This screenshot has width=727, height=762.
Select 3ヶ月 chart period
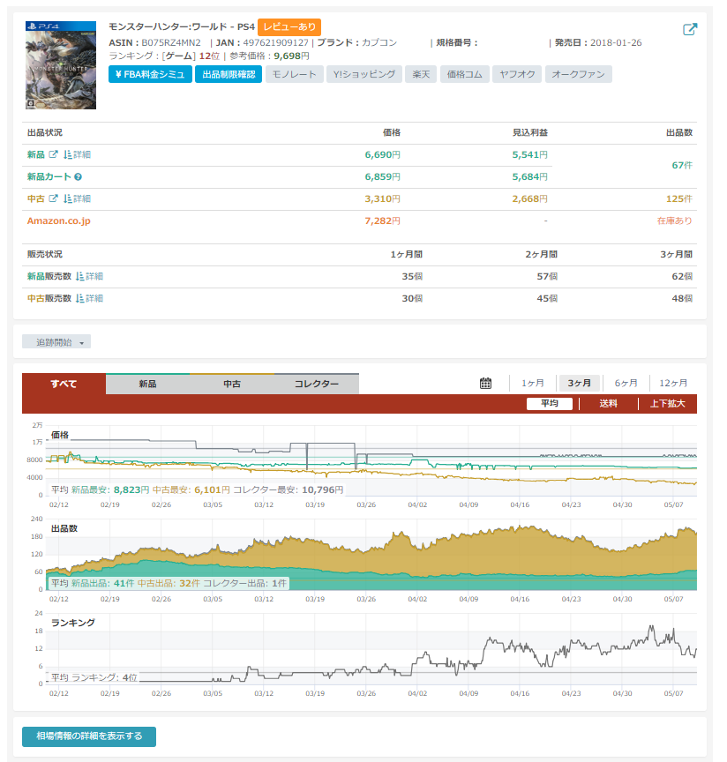coord(579,383)
